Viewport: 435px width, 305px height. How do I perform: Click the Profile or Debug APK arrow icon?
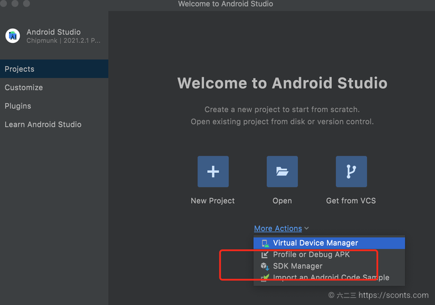(x=265, y=254)
